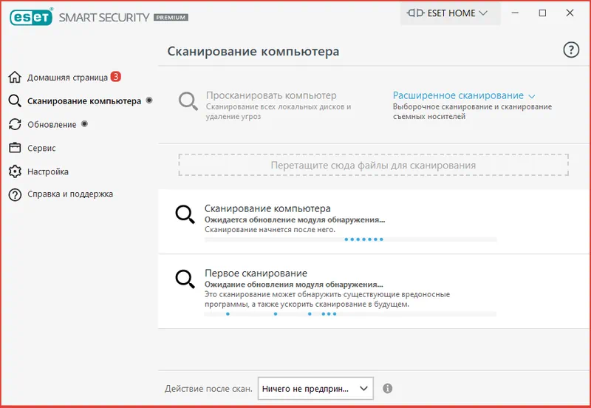Click the Сервис briefcase icon
591x408 pixels.
(15, 147)
